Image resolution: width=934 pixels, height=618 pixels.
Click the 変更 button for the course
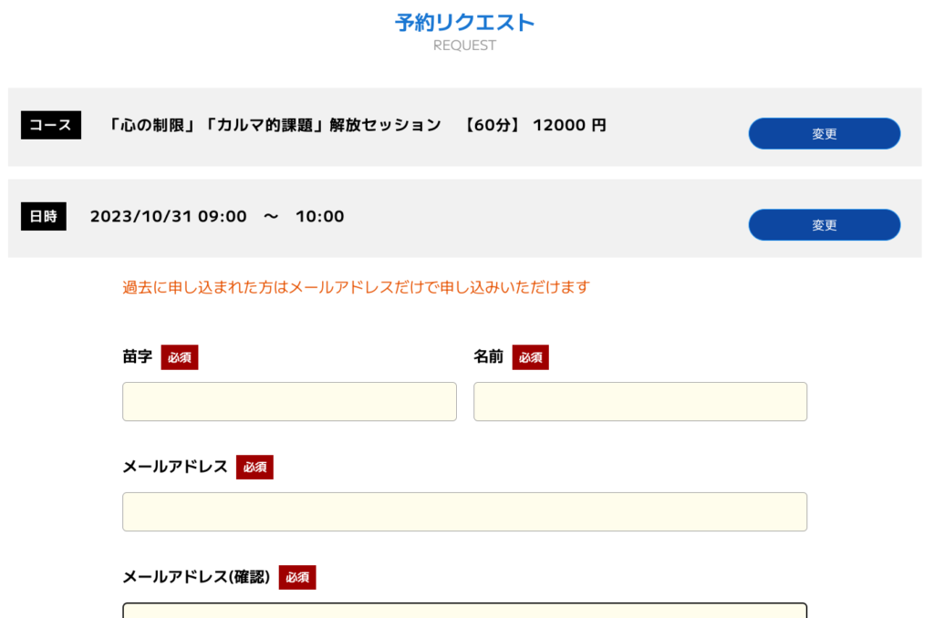pos(824,133)
